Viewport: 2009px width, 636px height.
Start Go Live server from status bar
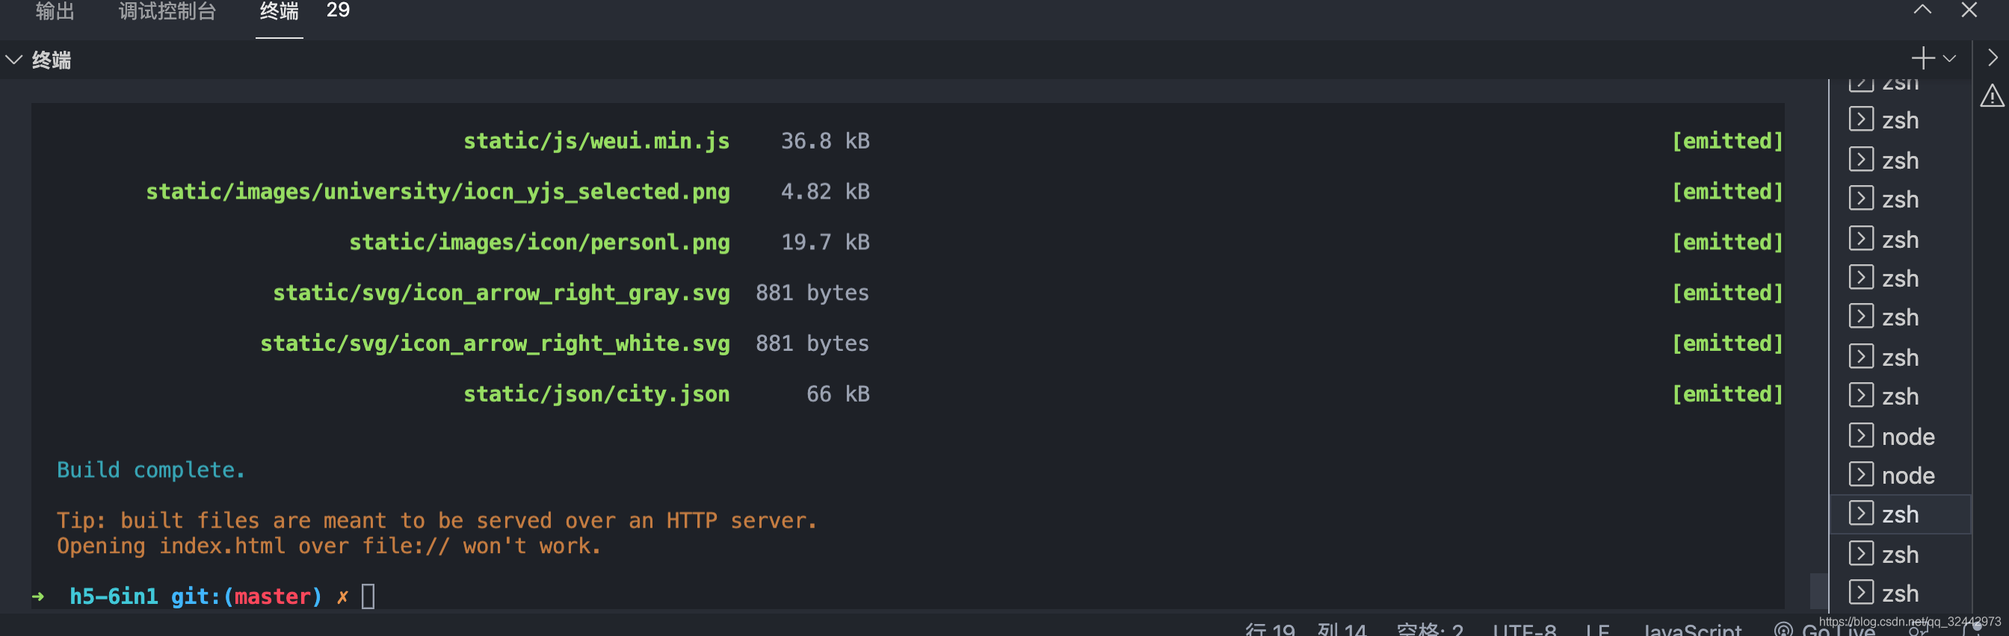[1825, 629]
